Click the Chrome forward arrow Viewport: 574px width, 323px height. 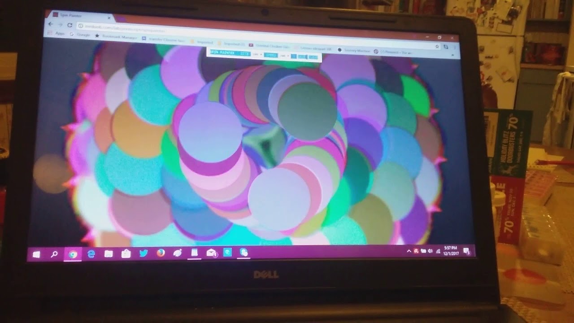60,24
